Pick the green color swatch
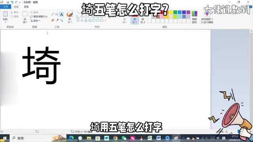This screenshot has height=142, width=253. click(x=175, y=12)
